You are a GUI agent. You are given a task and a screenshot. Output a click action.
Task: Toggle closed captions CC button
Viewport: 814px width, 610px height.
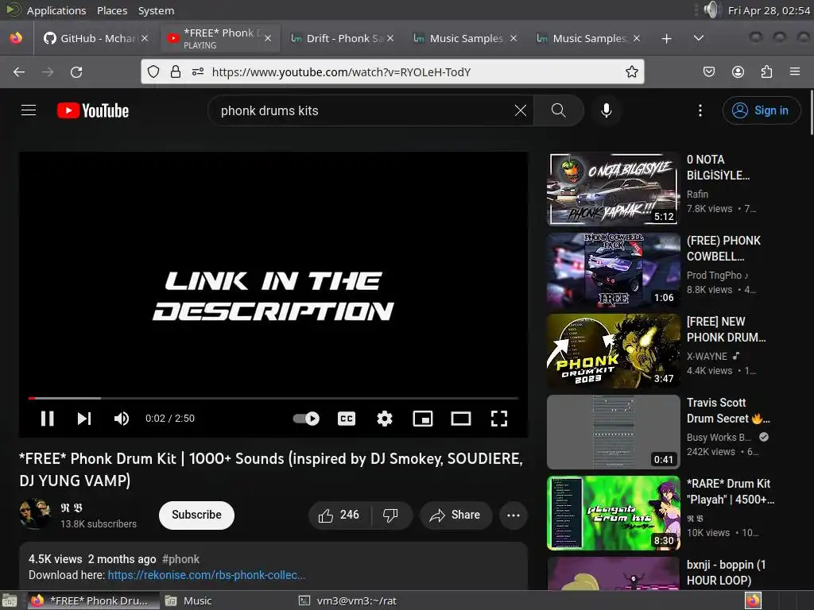(x=347, y=419)
